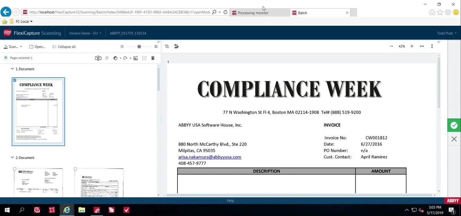Check the OfficeTeam first page checkbox
The width and height of the screenshot is (461, 216).
15,169
